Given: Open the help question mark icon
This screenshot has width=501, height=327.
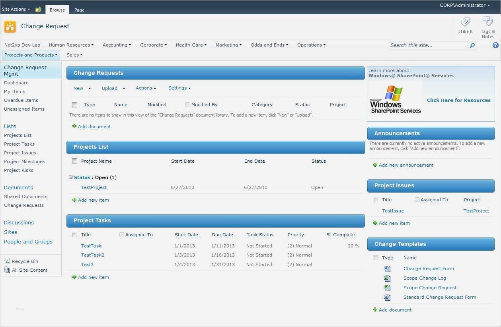Looking at the screenshot, I should pos(495,45).
